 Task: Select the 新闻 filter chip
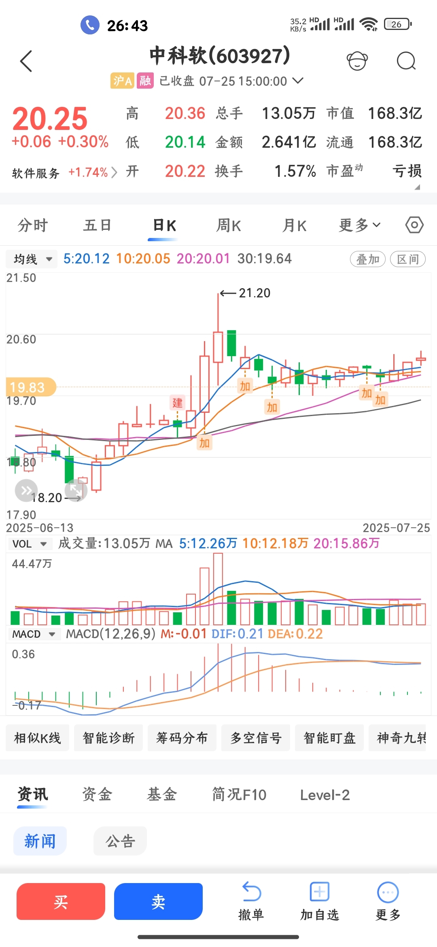40,841
